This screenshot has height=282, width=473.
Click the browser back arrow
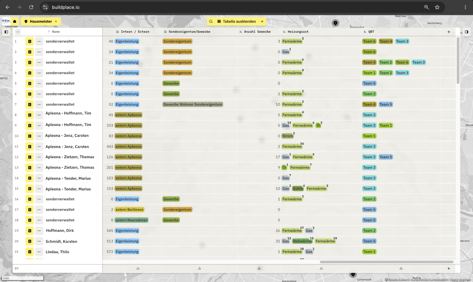(x=8, y=7)
